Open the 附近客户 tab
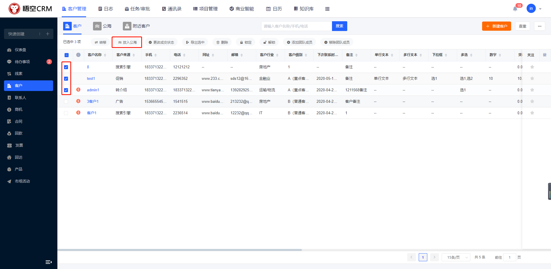 pyautogui.click(x=136, y=26)
